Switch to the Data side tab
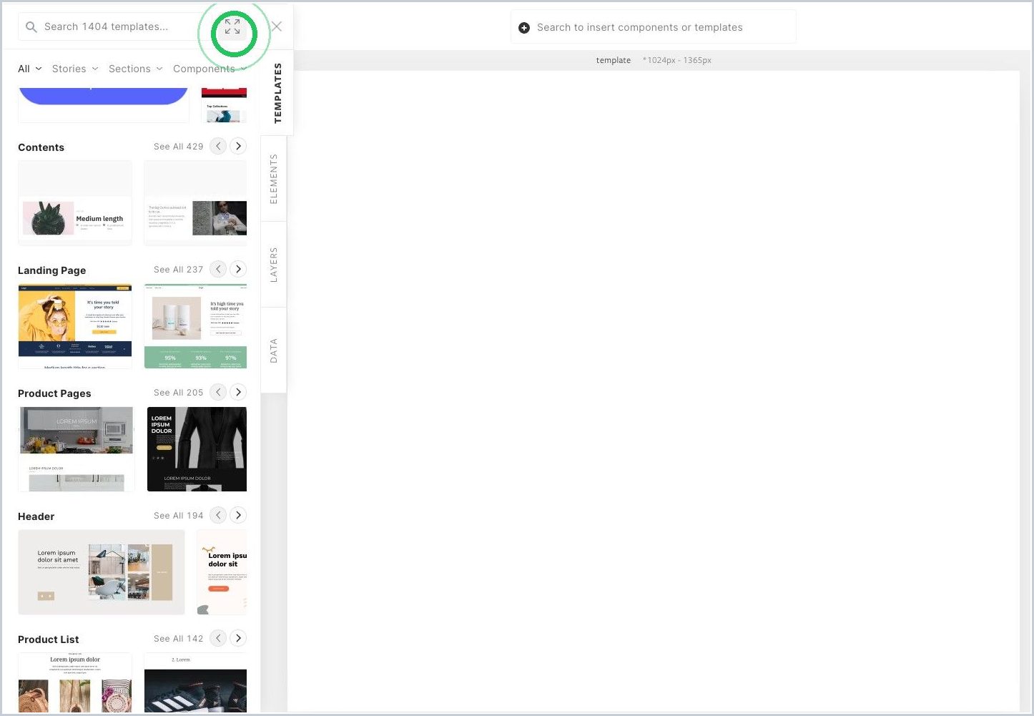 (274, 350)
